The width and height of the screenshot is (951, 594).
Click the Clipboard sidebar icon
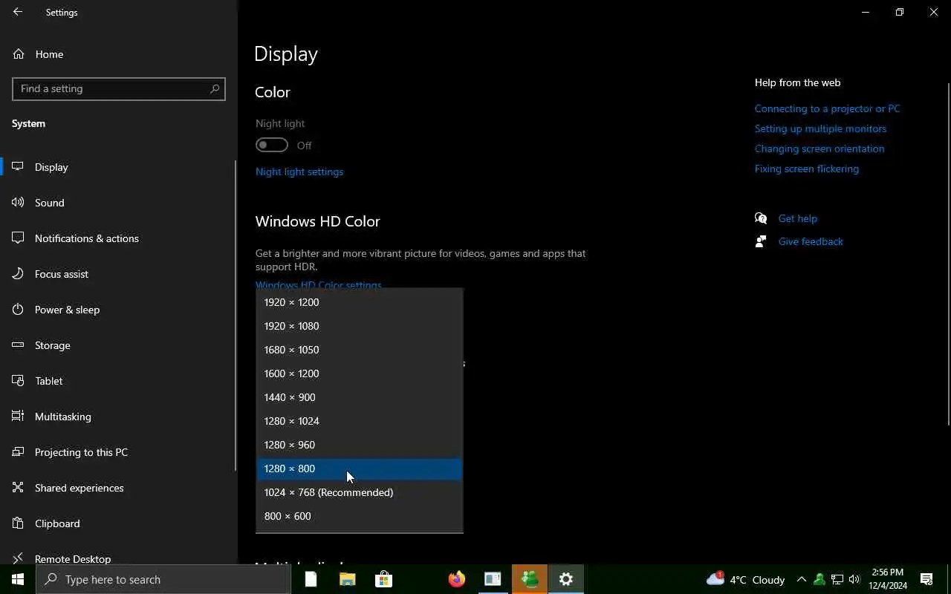(x=18, y=523)
